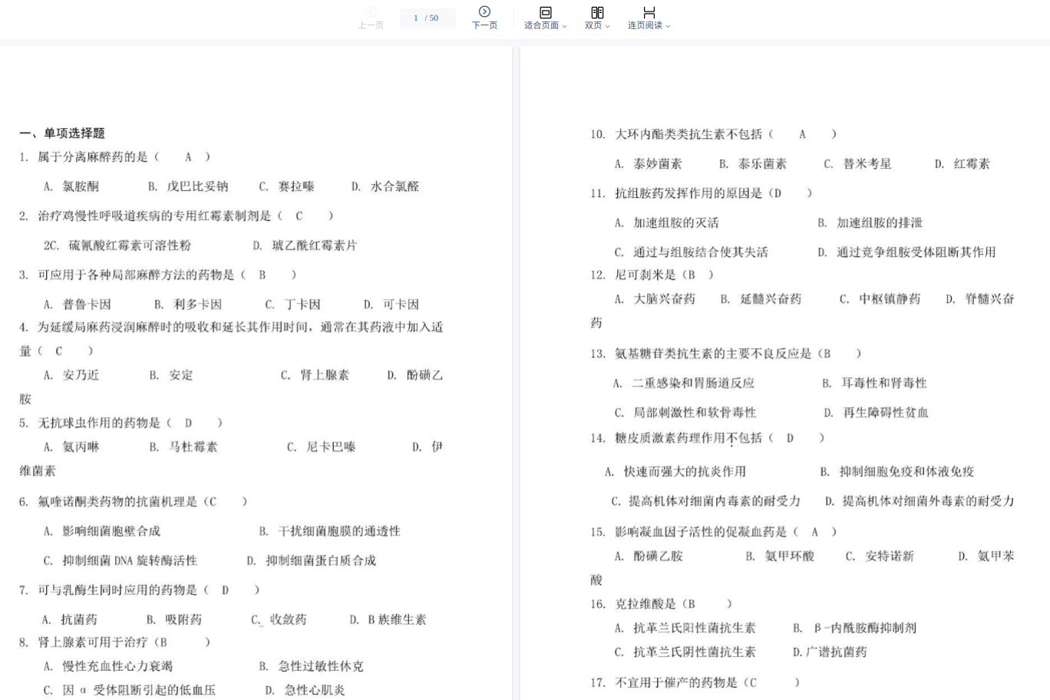1050x700 pixels.
Task: Click the continuous reading (连页阅读) icon
Action: (x=649, y=12)
